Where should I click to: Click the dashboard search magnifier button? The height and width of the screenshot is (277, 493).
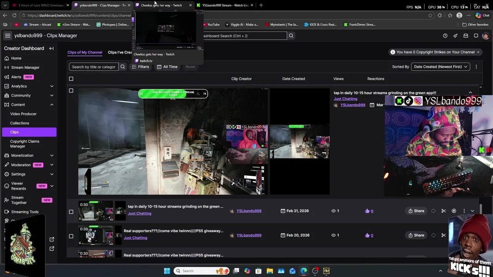291,36
